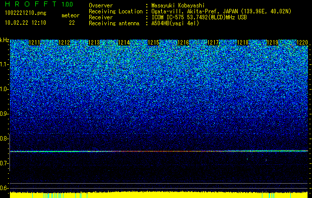Click the 1217 time marker
312x198 pixels.
pos(213,43)
